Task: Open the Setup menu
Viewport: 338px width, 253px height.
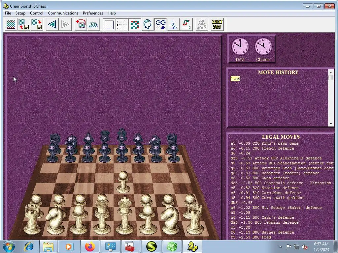Action: tap(20, 13)
